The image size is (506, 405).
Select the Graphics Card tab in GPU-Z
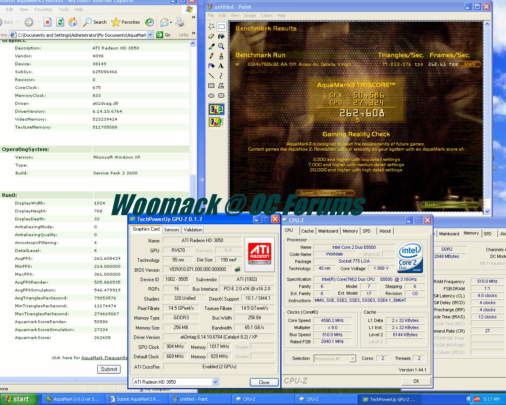tap(146, 229)
